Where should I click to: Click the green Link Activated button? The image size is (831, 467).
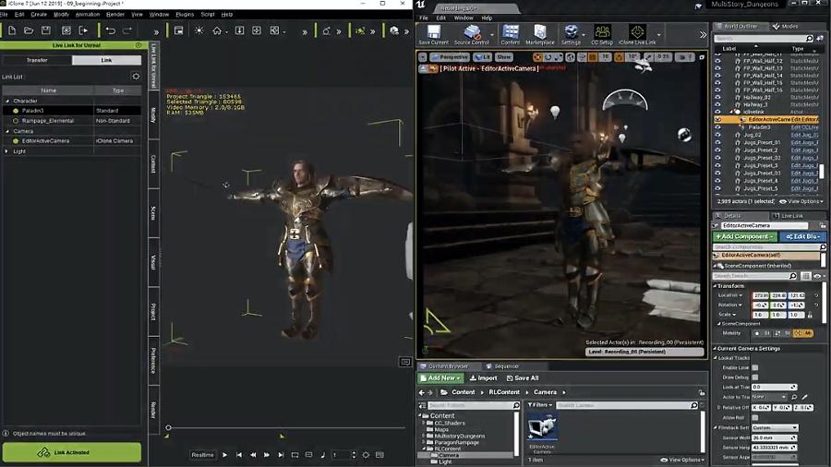(71, 453)
